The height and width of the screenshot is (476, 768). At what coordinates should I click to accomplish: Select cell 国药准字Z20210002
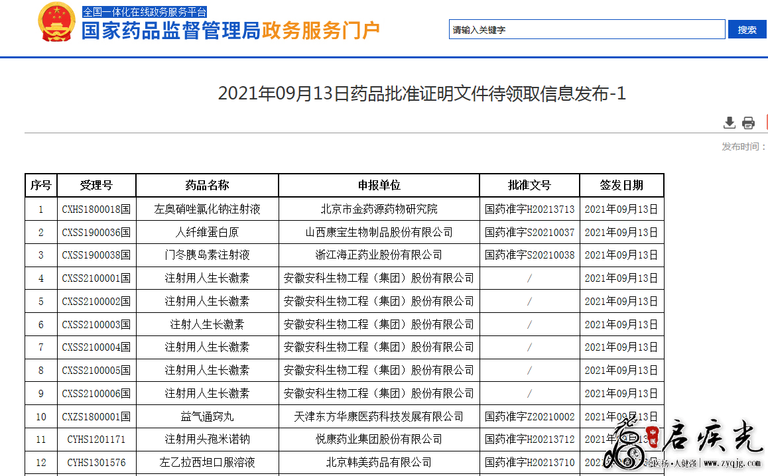tap(529, 417)
